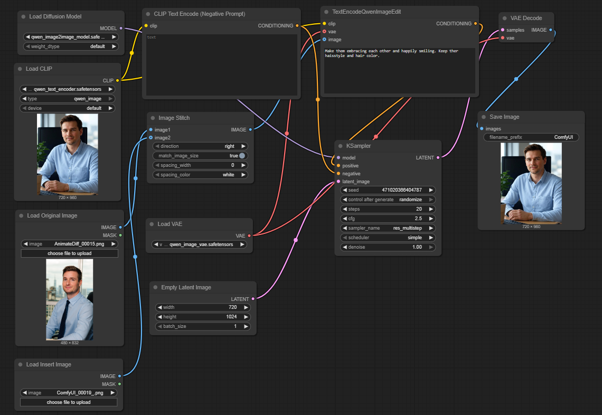This screenshot has width=602, height=415.
Task: Click the collapse dot on Image Stitch node
Action: pyautogui.click(x=153, y=118)
